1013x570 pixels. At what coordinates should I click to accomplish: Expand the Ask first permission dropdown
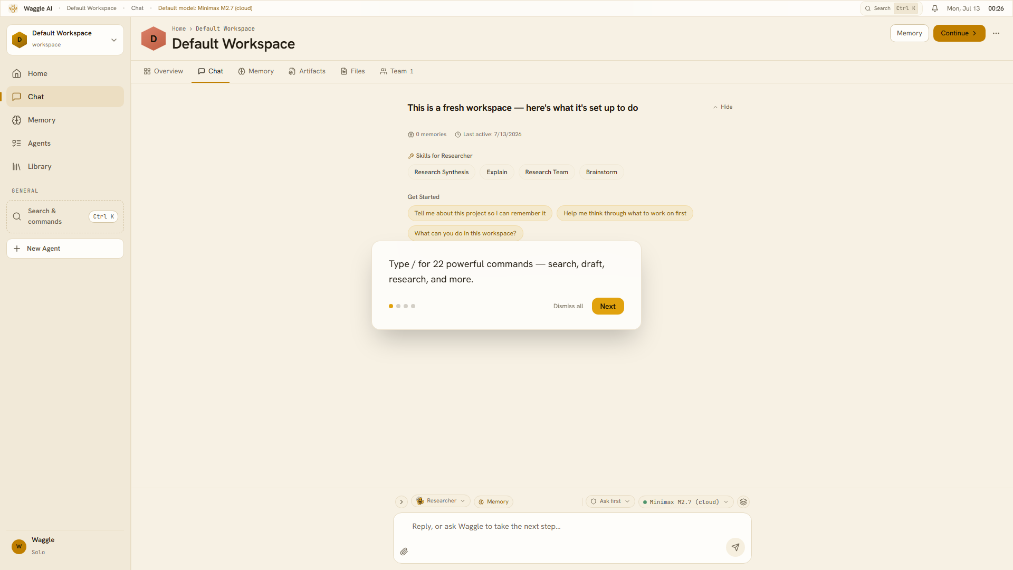pyautogui.click(x=610, y=501)
